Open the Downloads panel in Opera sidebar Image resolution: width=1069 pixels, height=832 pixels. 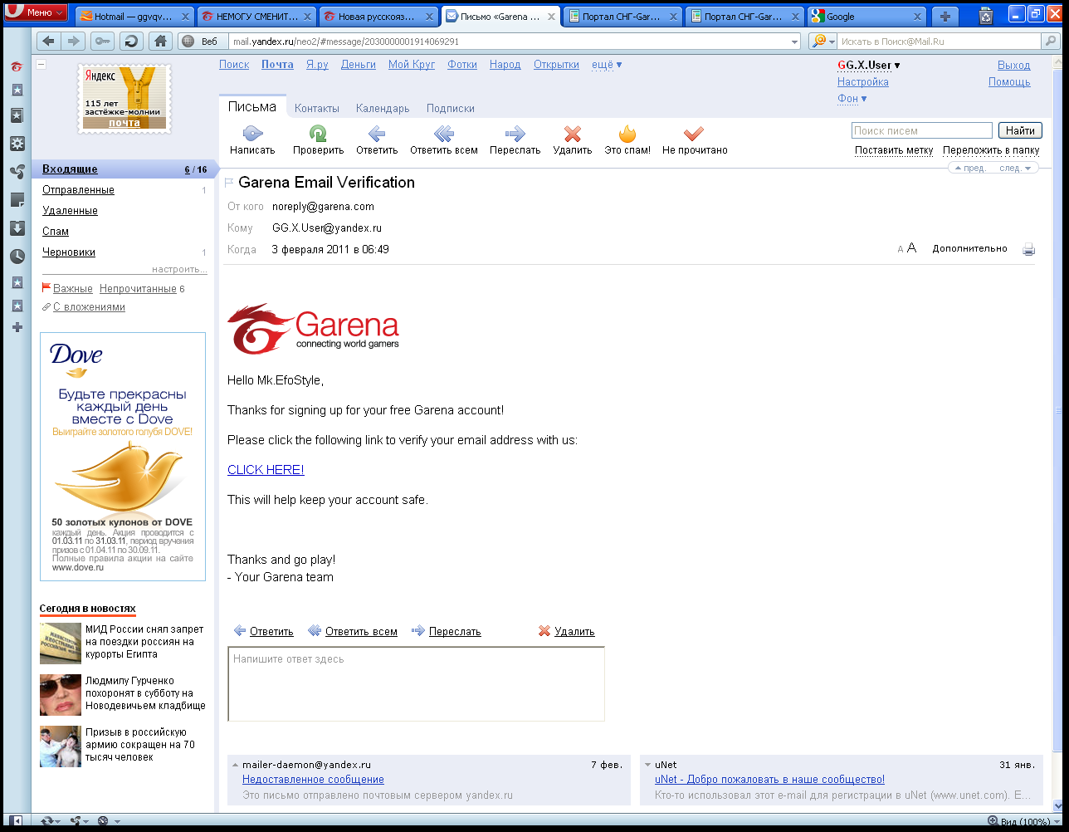[x=17, y=228]
